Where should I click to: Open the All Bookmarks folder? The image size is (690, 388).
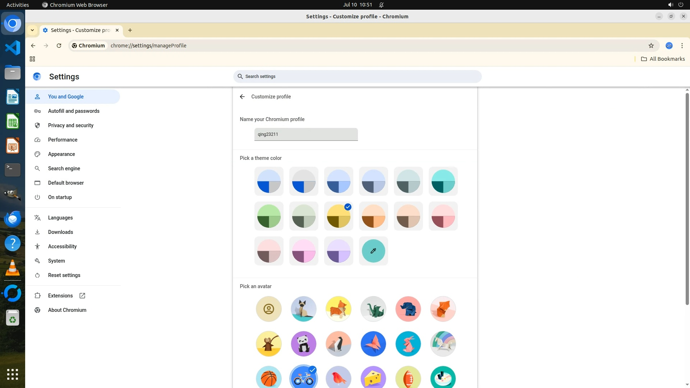(663, 59)
